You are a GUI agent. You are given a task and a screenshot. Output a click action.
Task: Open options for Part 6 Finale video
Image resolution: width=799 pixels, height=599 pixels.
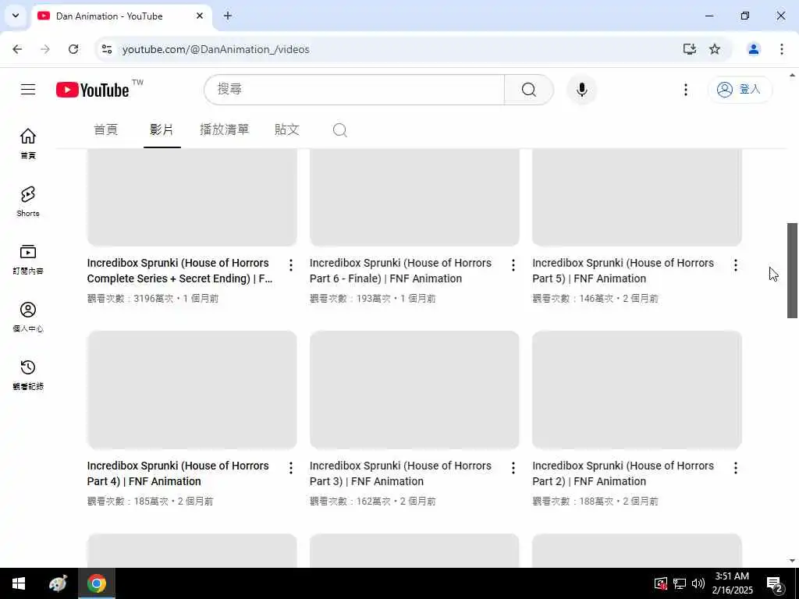(513, 265)
